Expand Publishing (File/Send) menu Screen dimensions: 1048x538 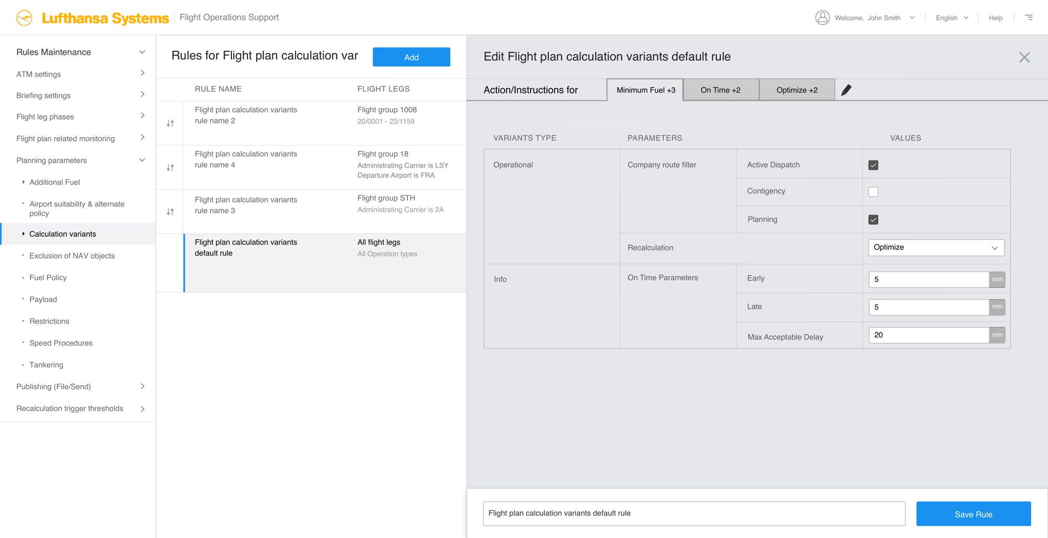click(143, 386)
